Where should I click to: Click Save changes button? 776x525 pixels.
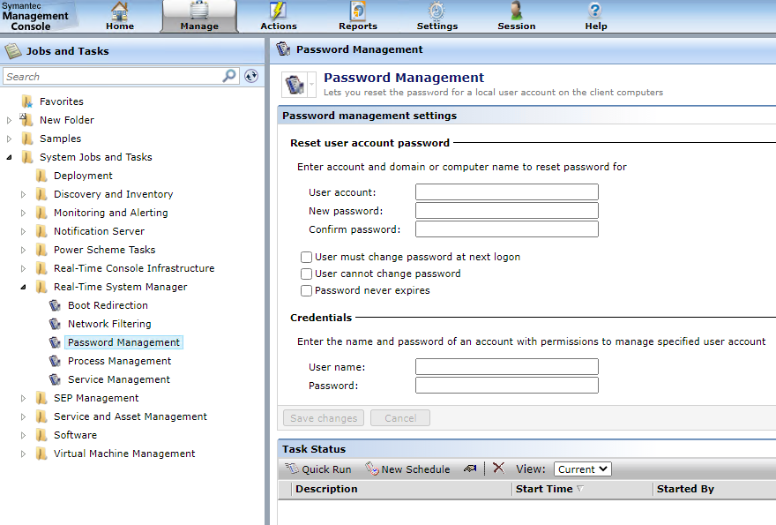[x=324, y=418]
